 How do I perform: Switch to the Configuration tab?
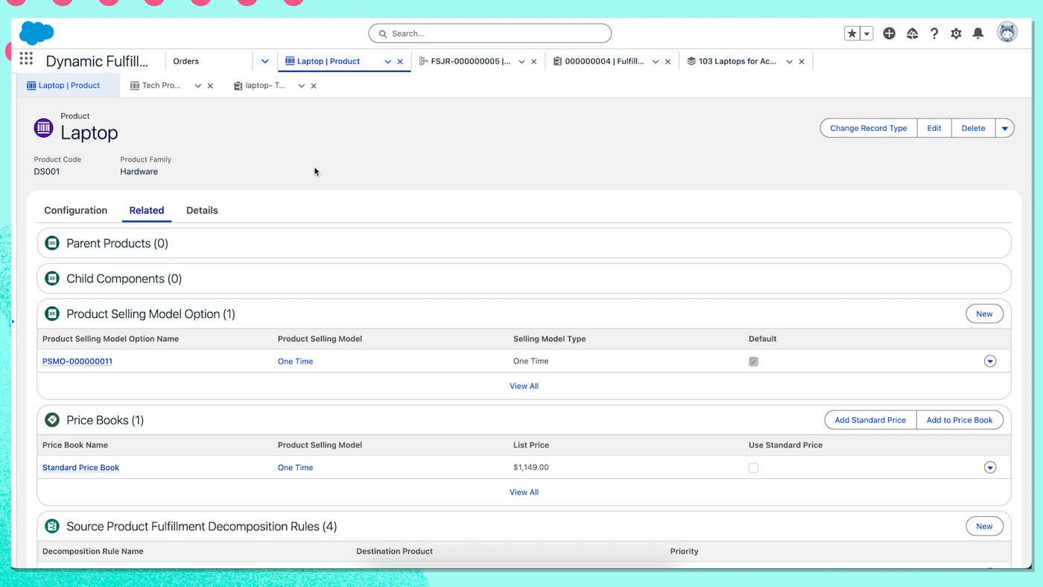76,210
